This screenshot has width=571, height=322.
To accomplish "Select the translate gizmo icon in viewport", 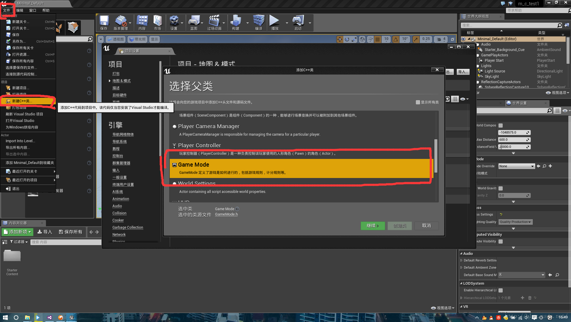I will (340, 39).
